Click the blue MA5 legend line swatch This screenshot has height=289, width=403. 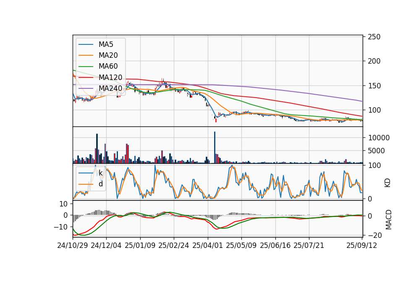point(86,45)
